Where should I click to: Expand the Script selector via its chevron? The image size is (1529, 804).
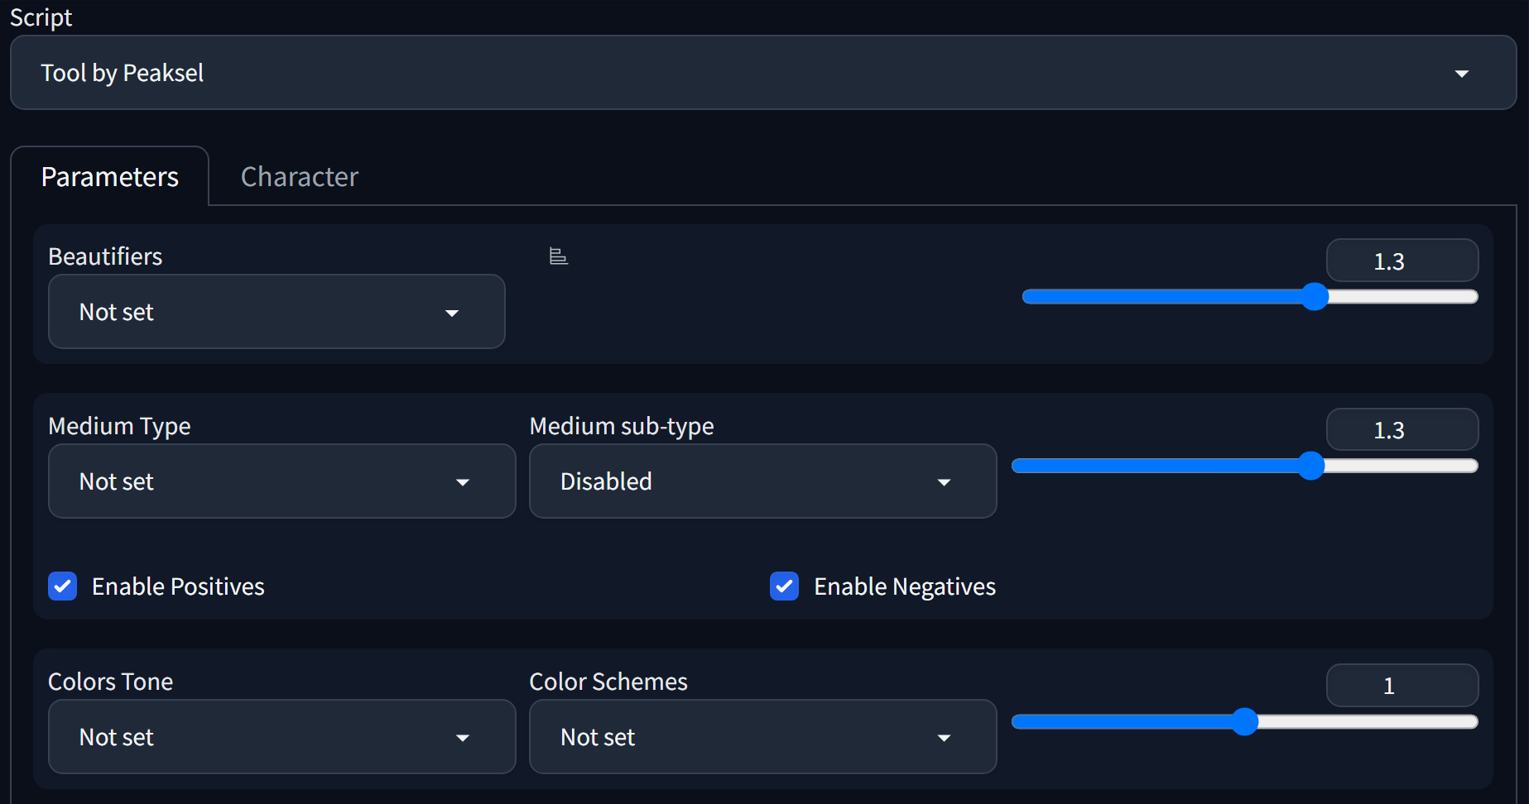(1462, 73)
